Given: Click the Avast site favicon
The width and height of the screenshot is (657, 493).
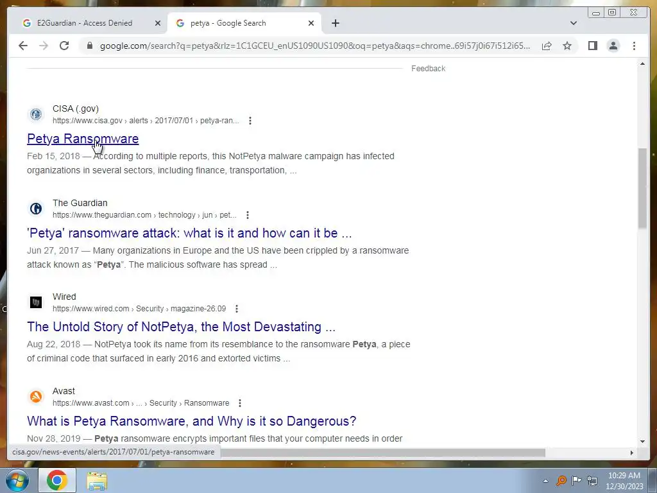Looking at the screenshot, I should (x=36, y=397).
